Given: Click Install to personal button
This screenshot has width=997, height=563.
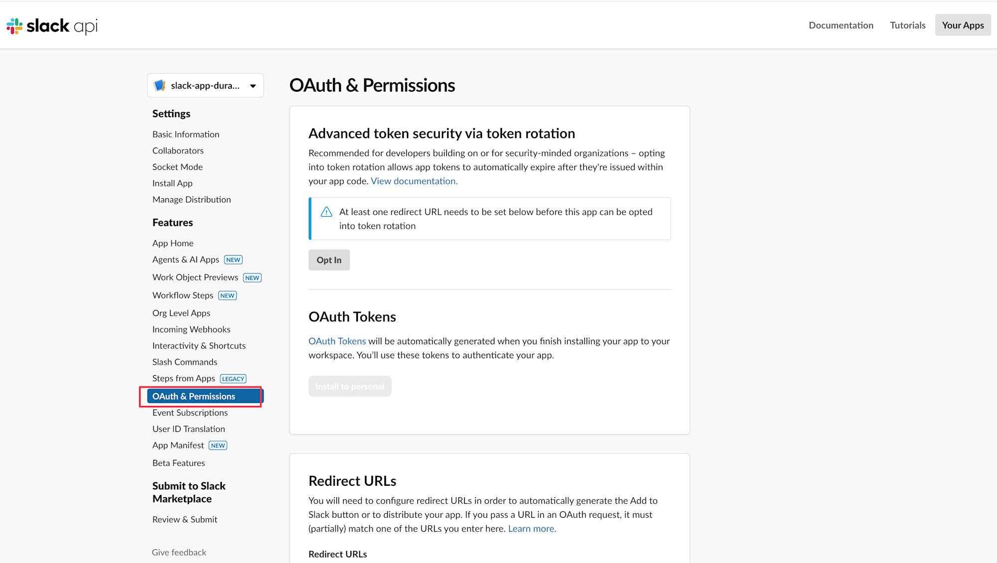Looking at the screenshot, I should (x=350, y=387).
